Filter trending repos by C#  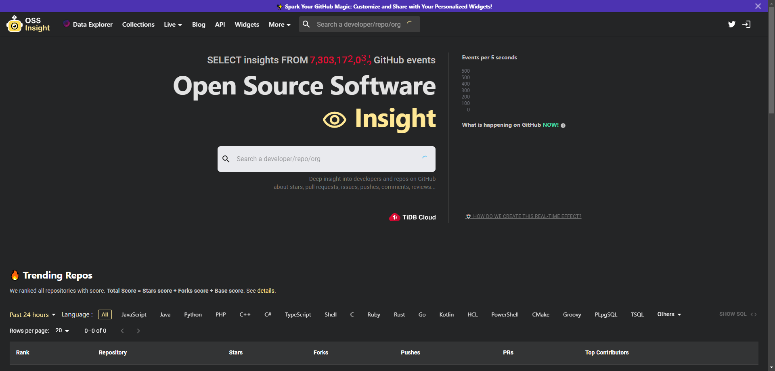268,314
